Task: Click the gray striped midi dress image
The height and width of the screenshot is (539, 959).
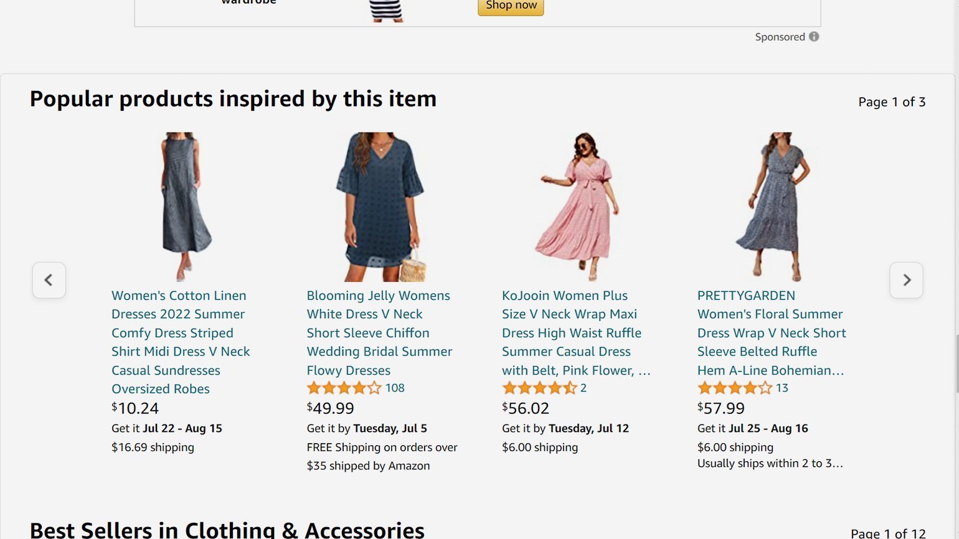Action: pyautogui.click(x=182, y=206)
